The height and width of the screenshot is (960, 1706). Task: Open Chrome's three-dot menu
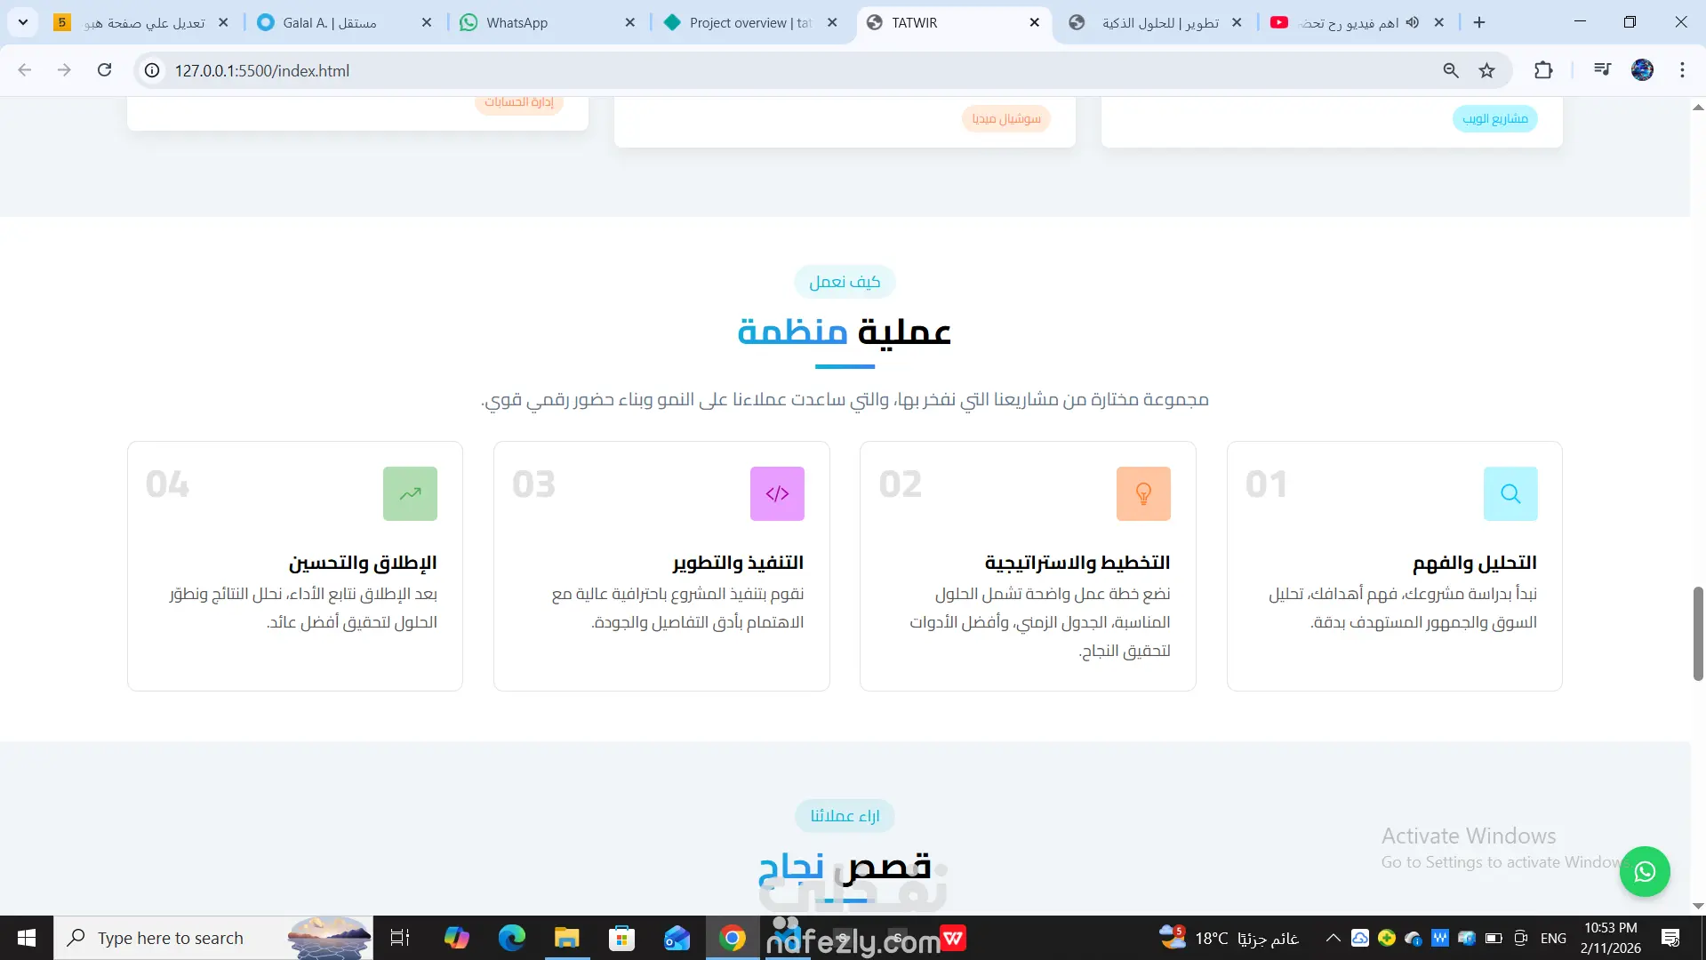pos(1682,70)
